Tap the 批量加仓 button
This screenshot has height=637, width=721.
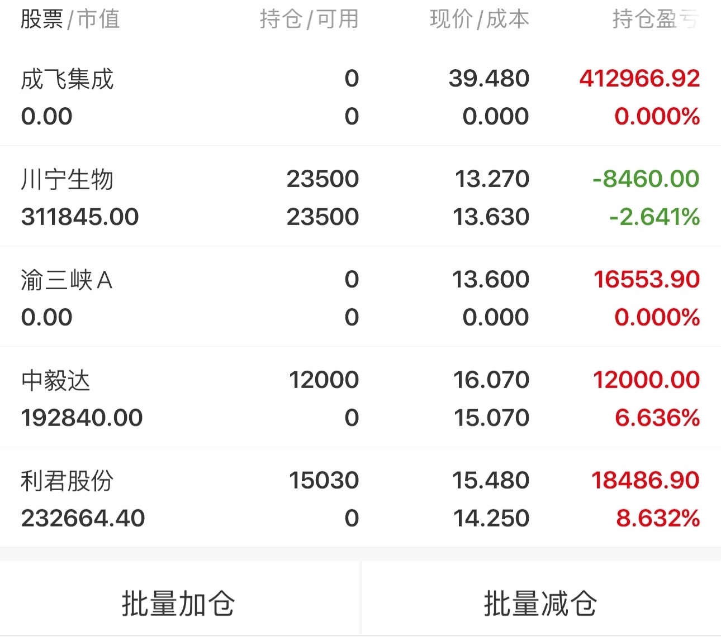[178, 603]
